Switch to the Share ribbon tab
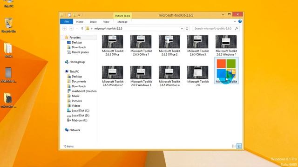This screenshot has width=298, height=167. point(93,22)
